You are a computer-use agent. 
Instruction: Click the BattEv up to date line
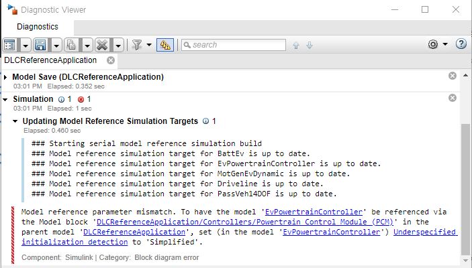click(171, 154)
